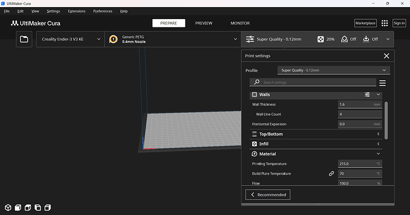Switch to front view cube icon

click(18, 207)
